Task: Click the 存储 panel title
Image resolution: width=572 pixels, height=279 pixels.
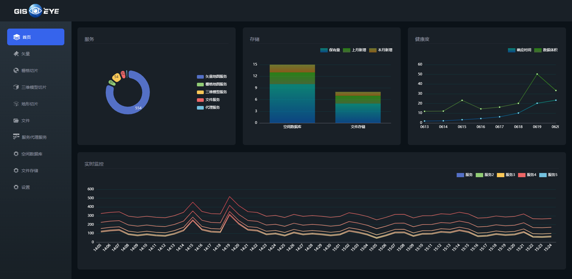Action: tap(255, 39)
